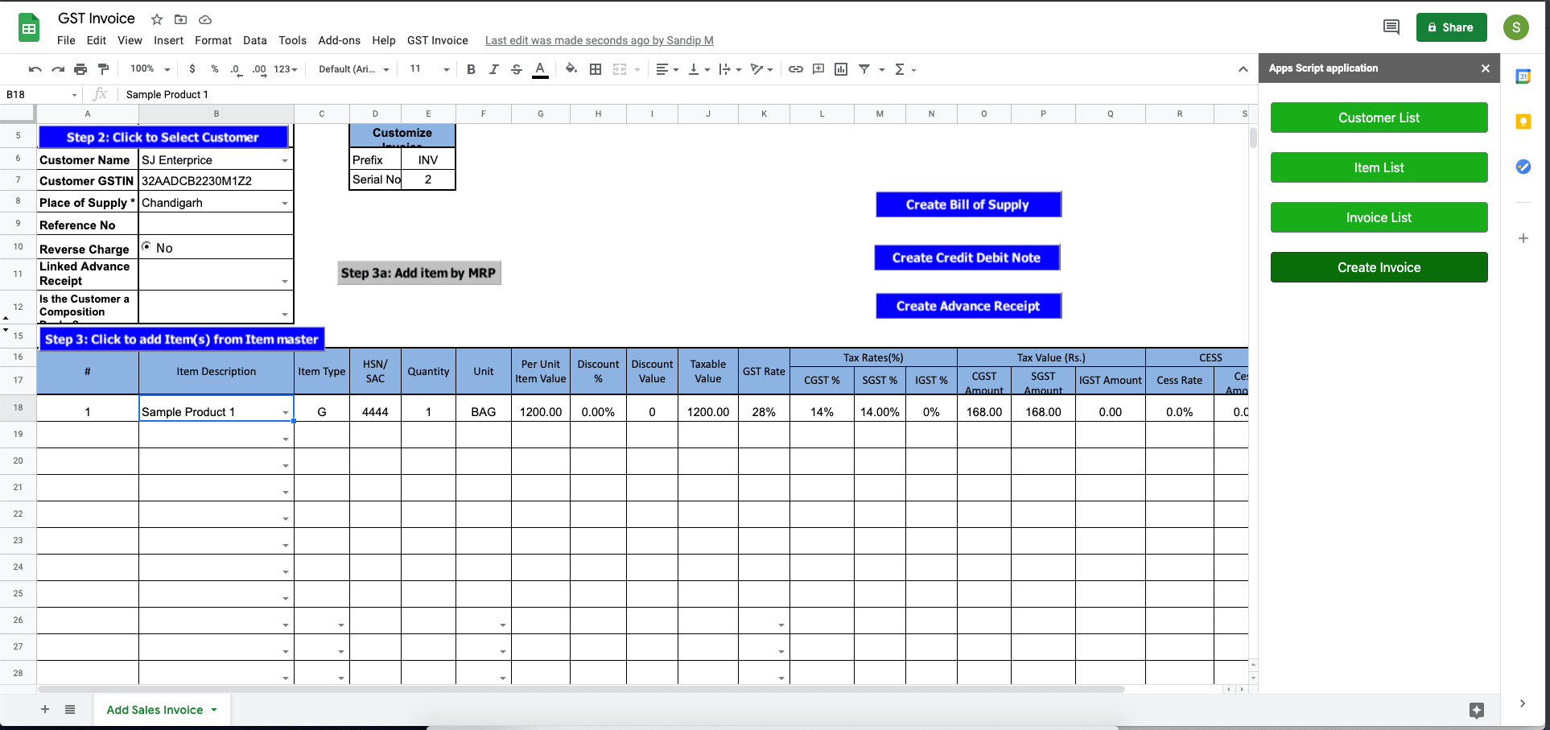Viewport: 1550px width, 730px height.
Task: Click the insert link icon
Action: tap(795, 69)
